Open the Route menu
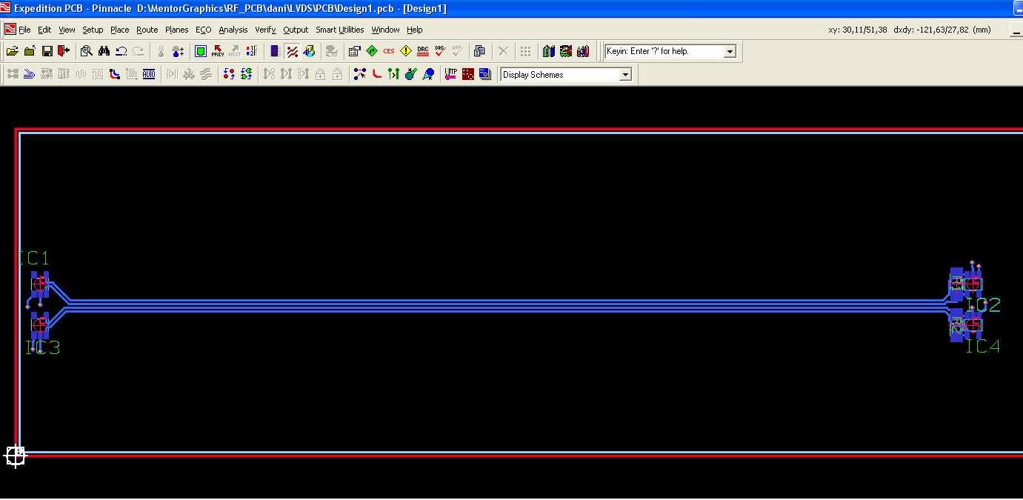The width and height of the screenshot is (1023, 500). point(147,30)
